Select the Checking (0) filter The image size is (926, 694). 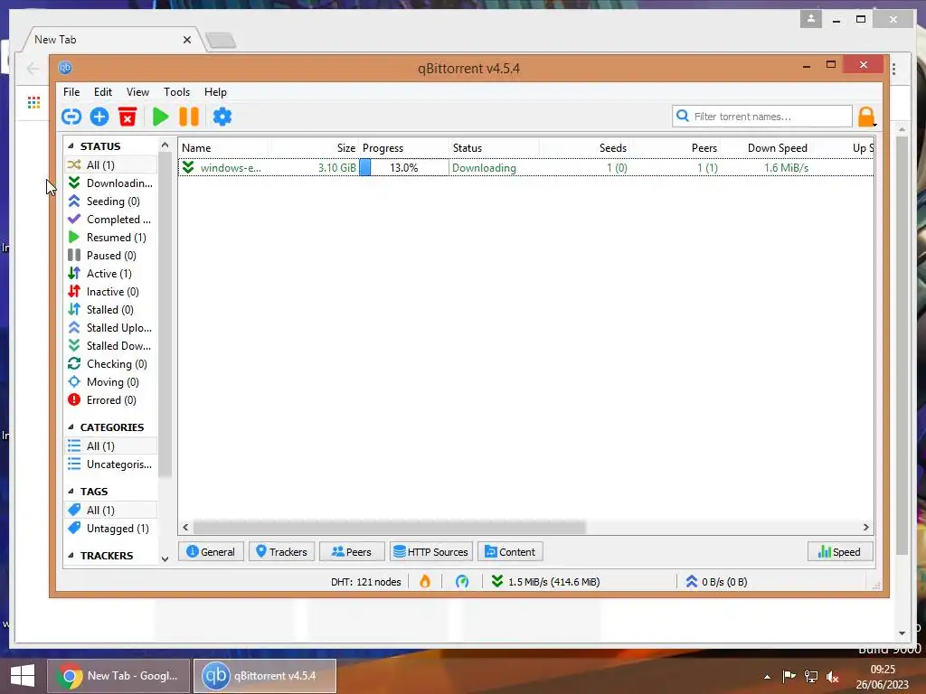[110, 364]
